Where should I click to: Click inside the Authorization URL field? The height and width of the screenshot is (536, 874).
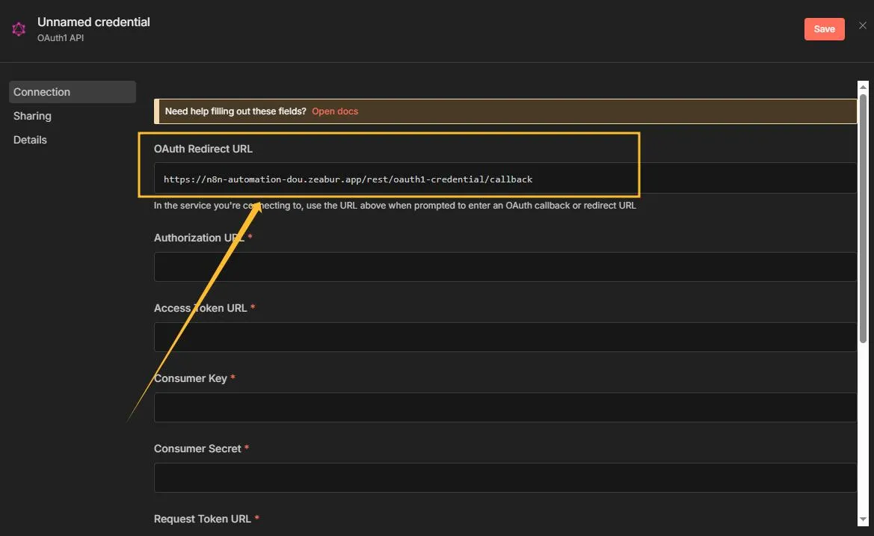pyautogui.click(x=505, y=266)
